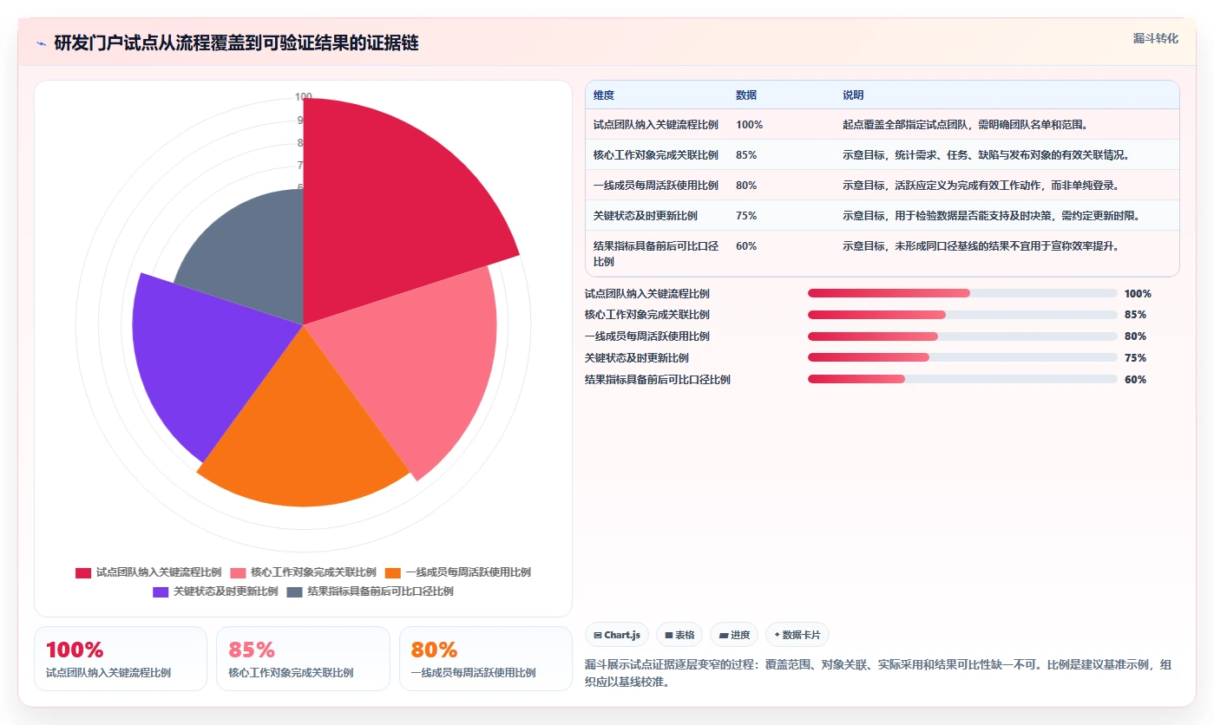Click the 75% value beside the fourth progress bar
This screenshot has height=725, width=1214.
[x=1135, y=358]
